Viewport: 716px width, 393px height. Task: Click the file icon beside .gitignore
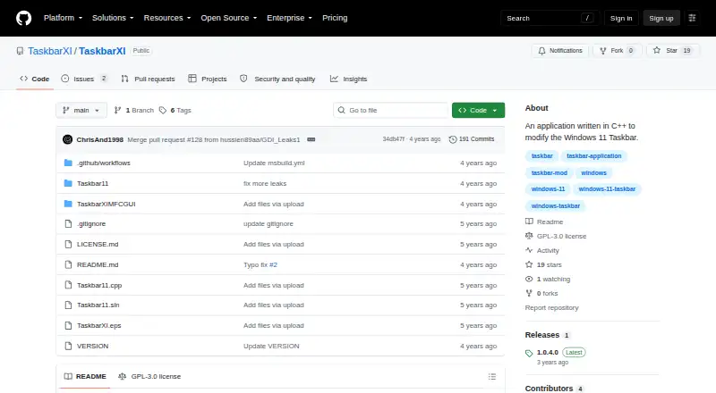(x=68, y=224)
